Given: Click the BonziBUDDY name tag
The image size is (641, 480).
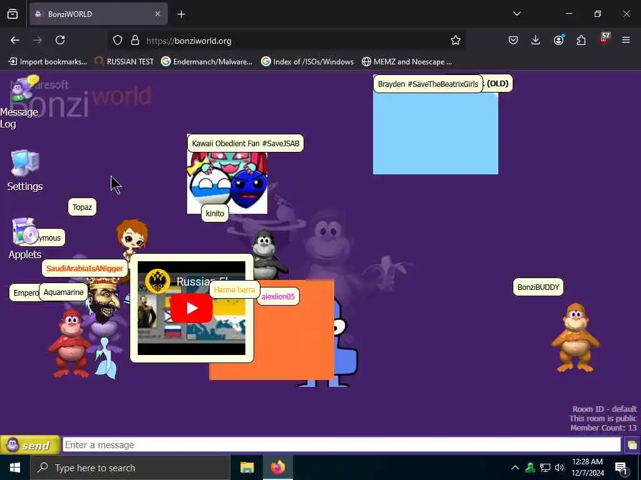Looking at the screenshot, I should [x=538, y=287].
